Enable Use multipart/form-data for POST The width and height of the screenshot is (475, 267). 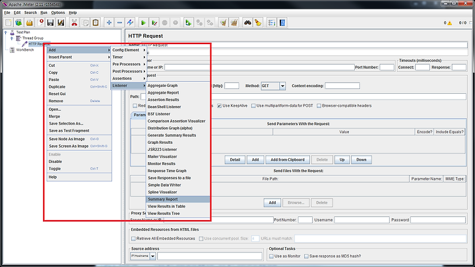tap(253, 106)
